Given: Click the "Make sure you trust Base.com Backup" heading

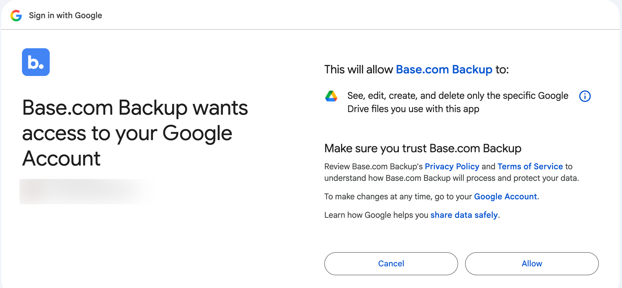Looking at the screenshot, I should point(423,148).
